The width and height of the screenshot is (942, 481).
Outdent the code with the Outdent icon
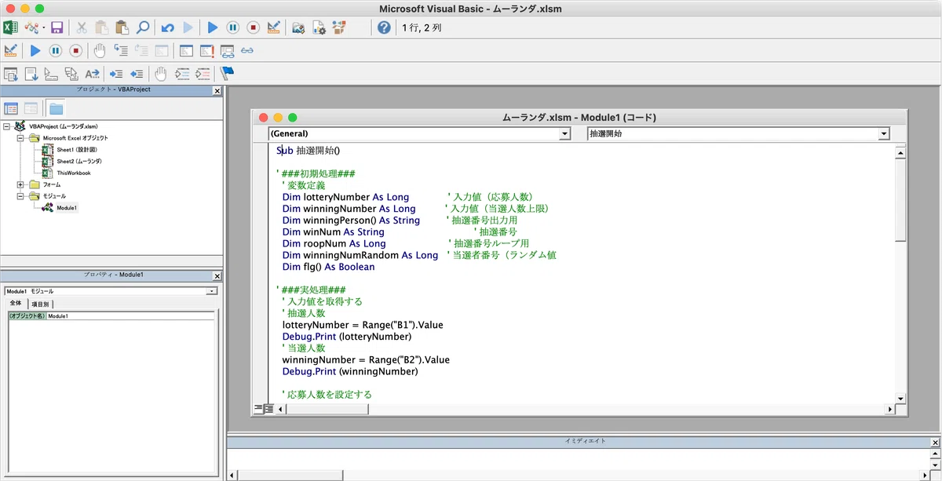coord(137,74)
